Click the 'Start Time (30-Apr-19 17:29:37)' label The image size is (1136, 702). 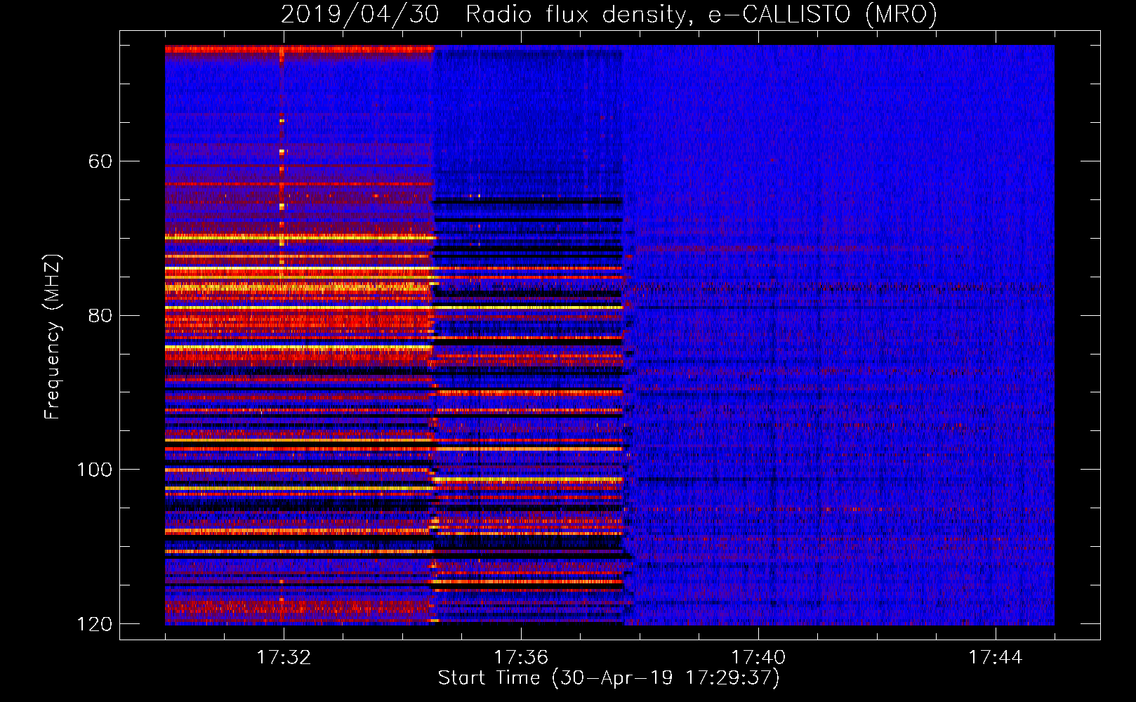(609, 678)
